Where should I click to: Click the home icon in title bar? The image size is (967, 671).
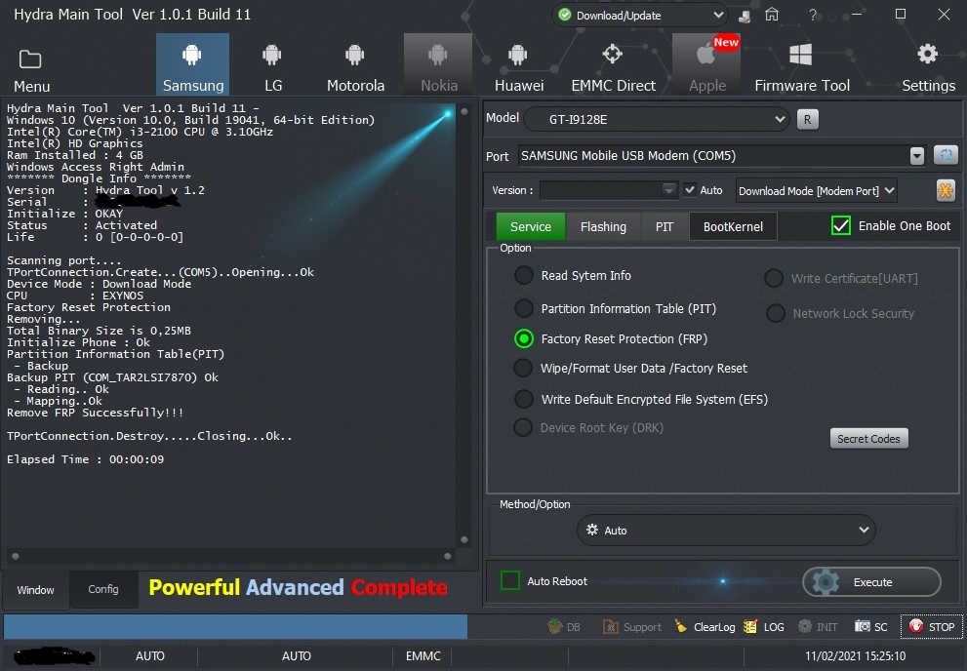[772, 15]
